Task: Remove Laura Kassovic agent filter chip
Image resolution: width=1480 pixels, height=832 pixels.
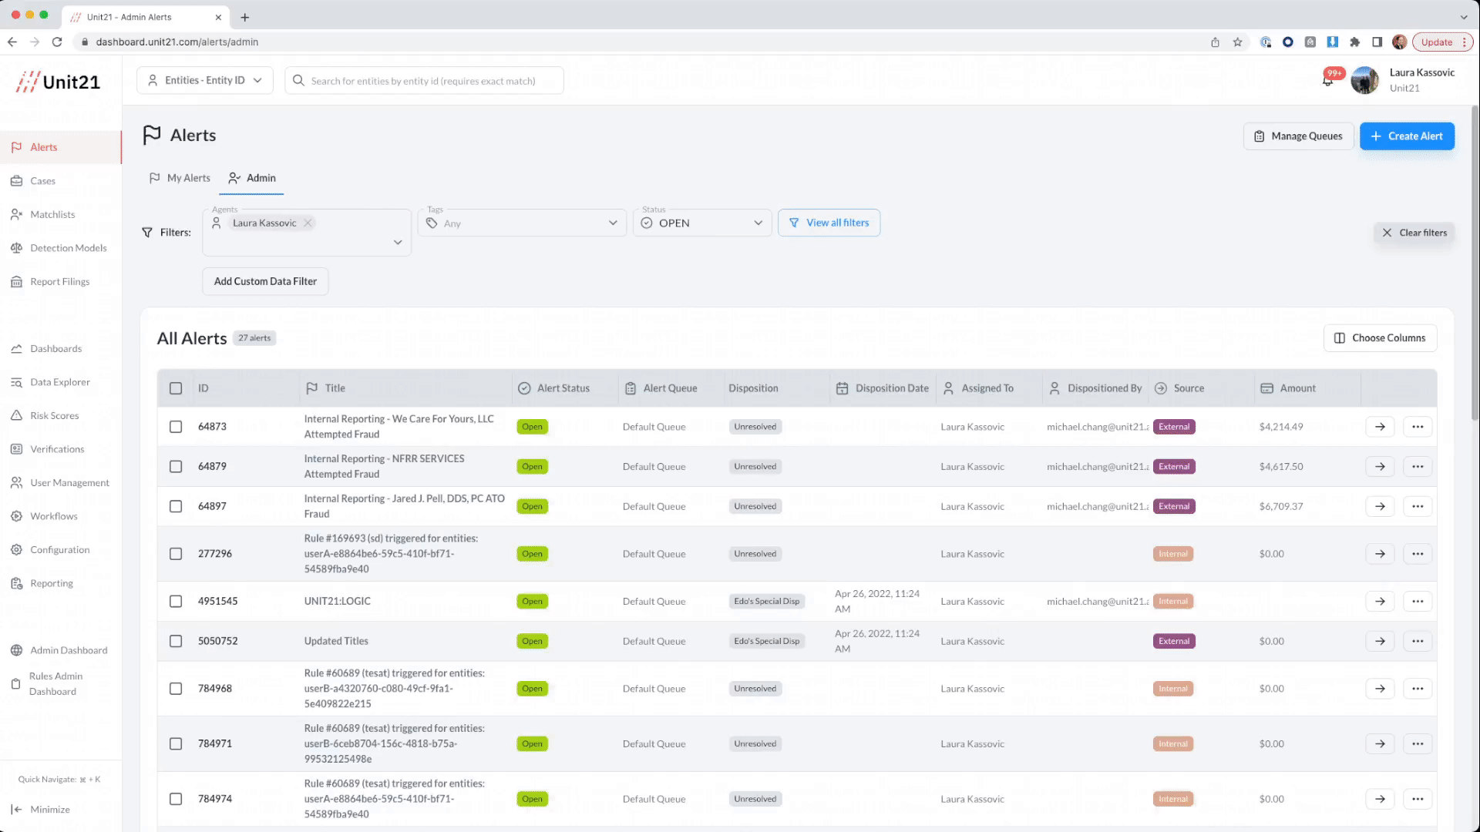Action: tap(308, 223)
